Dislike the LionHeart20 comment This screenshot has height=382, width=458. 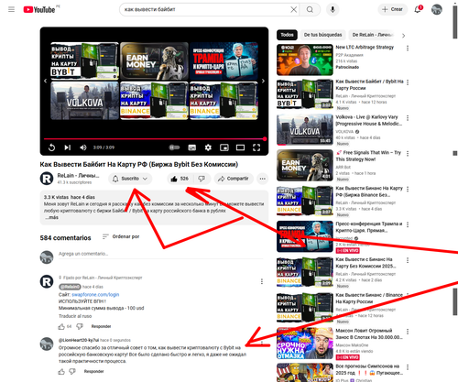[72, 372]
